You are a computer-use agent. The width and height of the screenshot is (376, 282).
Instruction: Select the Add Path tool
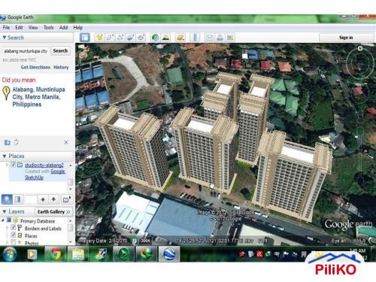[x=120, y=38]
